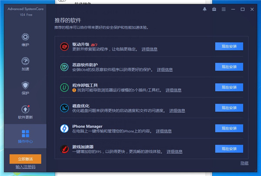This screenshot has height=176, width=261.
Task: Click the 磁盘优化 product icon
Action: pyautogui.click(x=64, y=108)
